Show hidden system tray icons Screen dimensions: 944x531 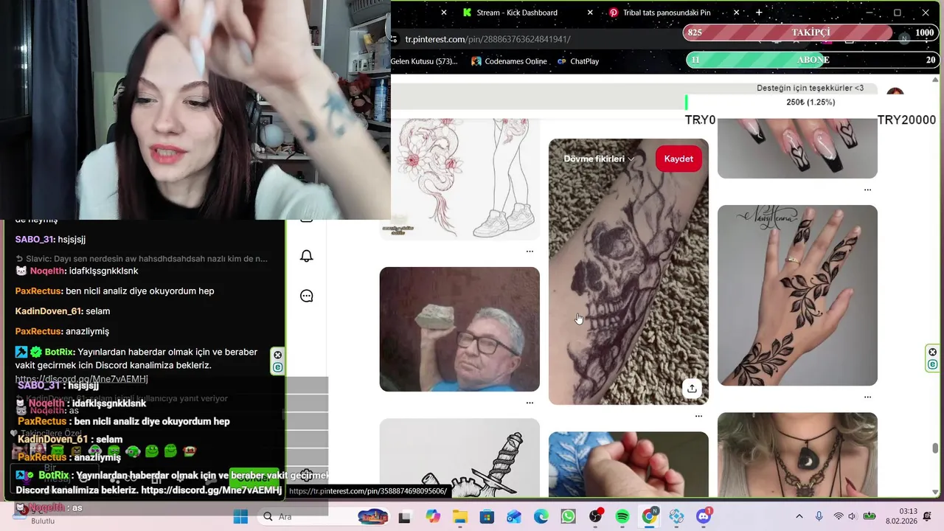click(x=799, y=517)
